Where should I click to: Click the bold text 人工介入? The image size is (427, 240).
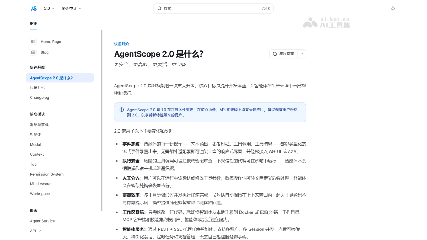[131, 178]
